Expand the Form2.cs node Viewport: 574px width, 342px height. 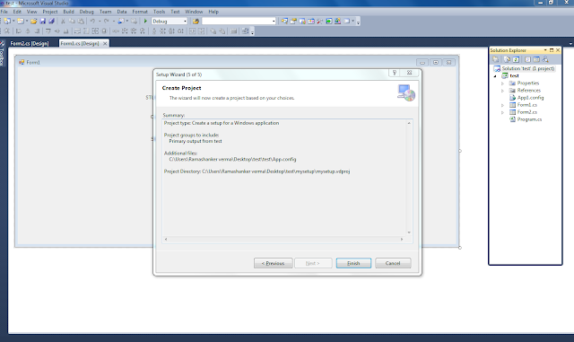pos(502,112)
